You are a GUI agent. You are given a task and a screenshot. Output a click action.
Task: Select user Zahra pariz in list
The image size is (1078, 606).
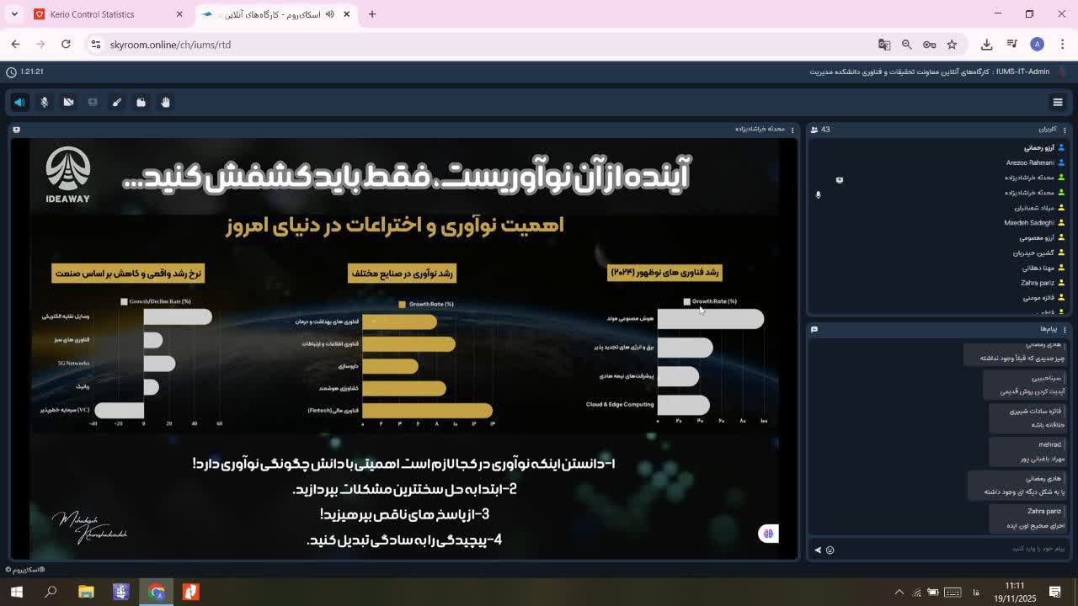(x=1037, y=283)
